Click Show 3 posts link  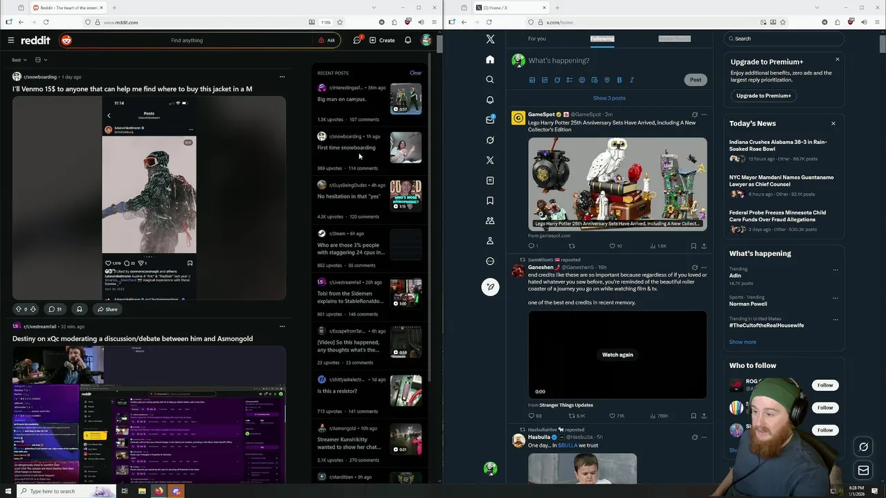609,98
